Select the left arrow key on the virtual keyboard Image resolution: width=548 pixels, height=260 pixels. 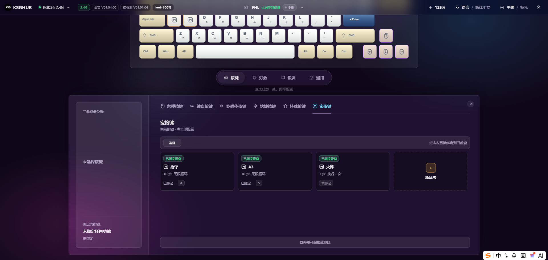pos(370,52)
